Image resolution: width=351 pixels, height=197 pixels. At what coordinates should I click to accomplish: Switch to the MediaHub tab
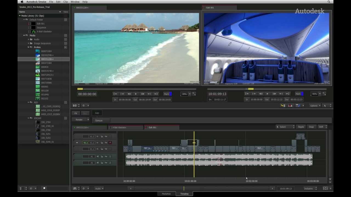(x=166, y=194)
